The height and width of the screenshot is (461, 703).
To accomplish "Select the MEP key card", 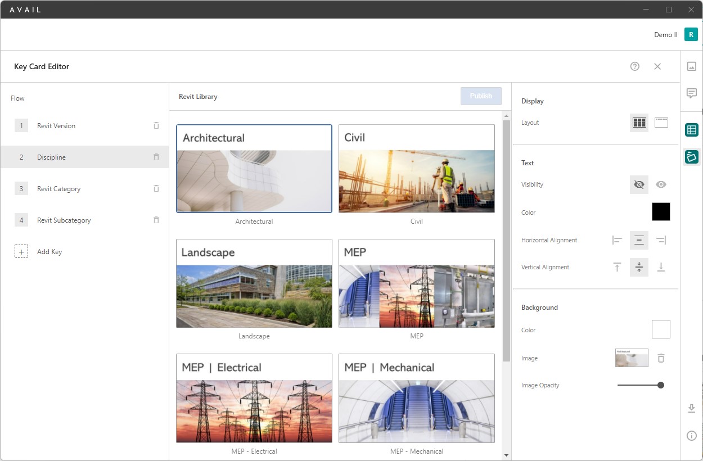I will coord(417,283).
